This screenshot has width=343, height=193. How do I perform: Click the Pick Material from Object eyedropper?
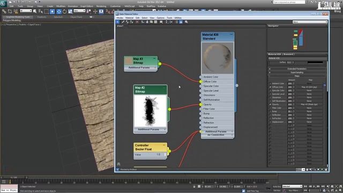pyautogui.click(x=123, y=22)
